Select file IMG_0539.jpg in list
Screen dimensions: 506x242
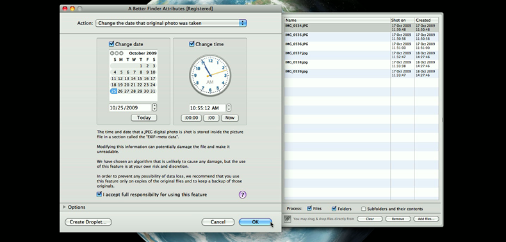coord(361,73)
